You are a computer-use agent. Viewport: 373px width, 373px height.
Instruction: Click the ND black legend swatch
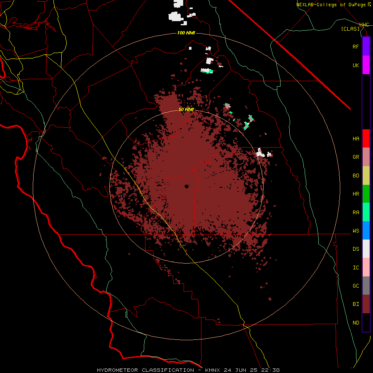tap(366, 322)
